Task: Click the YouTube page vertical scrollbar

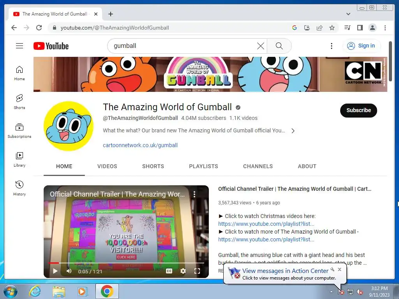Action: 390,61
